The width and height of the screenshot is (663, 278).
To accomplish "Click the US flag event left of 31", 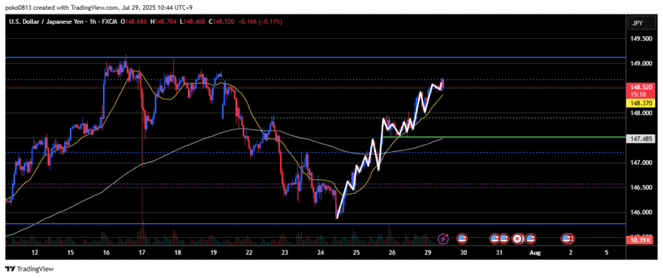I will [495, 239].
